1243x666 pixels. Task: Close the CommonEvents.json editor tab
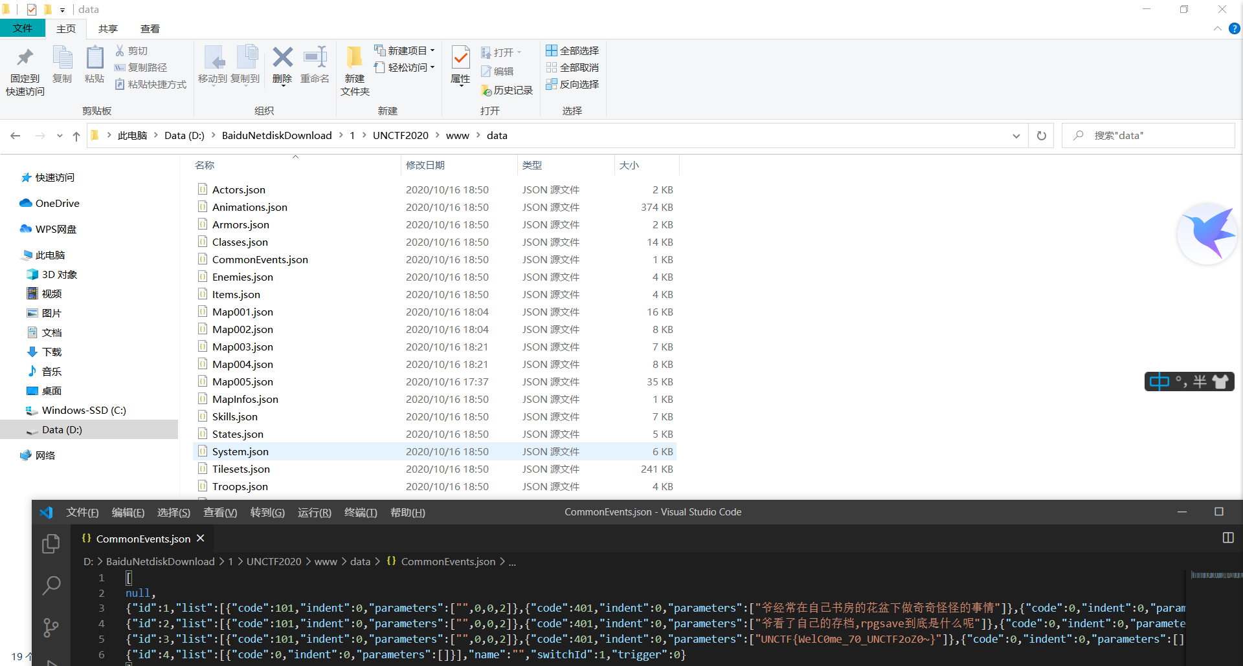tap(201, 538)
